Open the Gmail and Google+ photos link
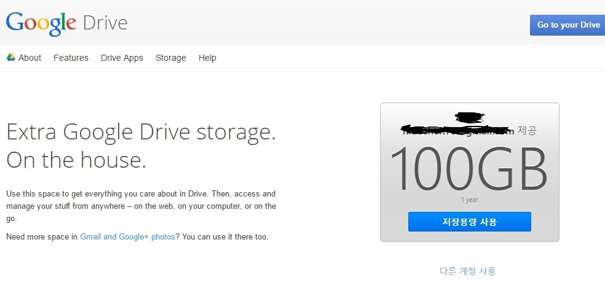Image resolution: width=605 pixels, height=296 pixels. point(127,236)
